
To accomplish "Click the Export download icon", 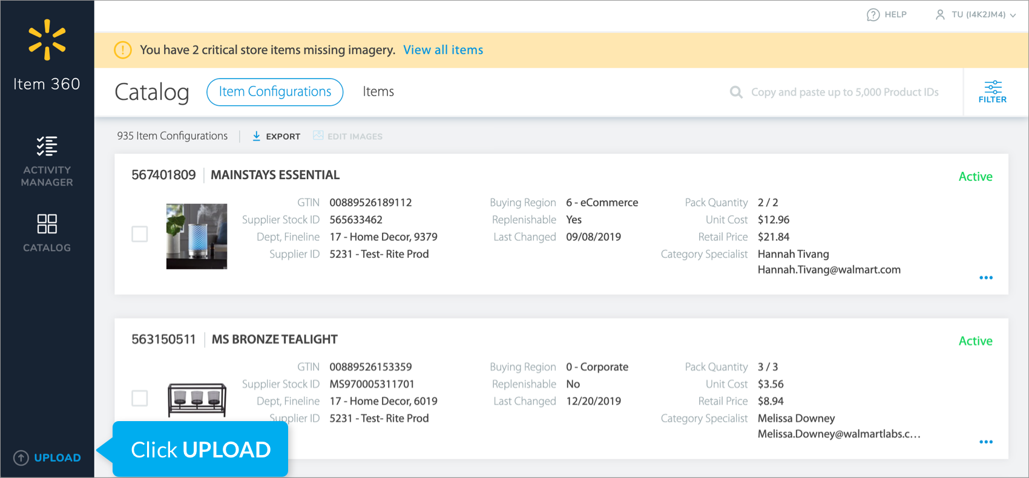I will point(257,136).
